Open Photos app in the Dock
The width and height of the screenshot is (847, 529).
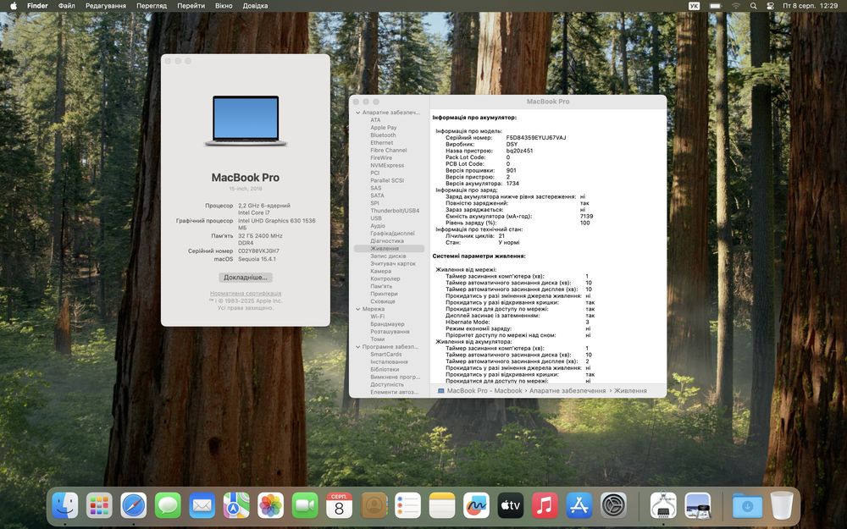pyautogui.click(x=271, y=506)
